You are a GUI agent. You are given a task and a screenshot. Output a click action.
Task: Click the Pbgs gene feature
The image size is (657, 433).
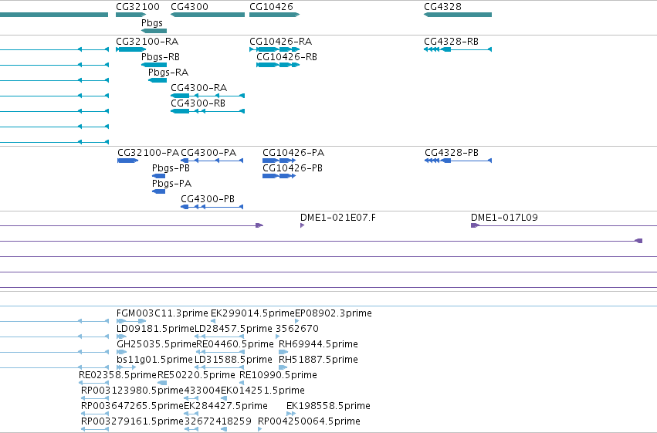tap(154, 31)
